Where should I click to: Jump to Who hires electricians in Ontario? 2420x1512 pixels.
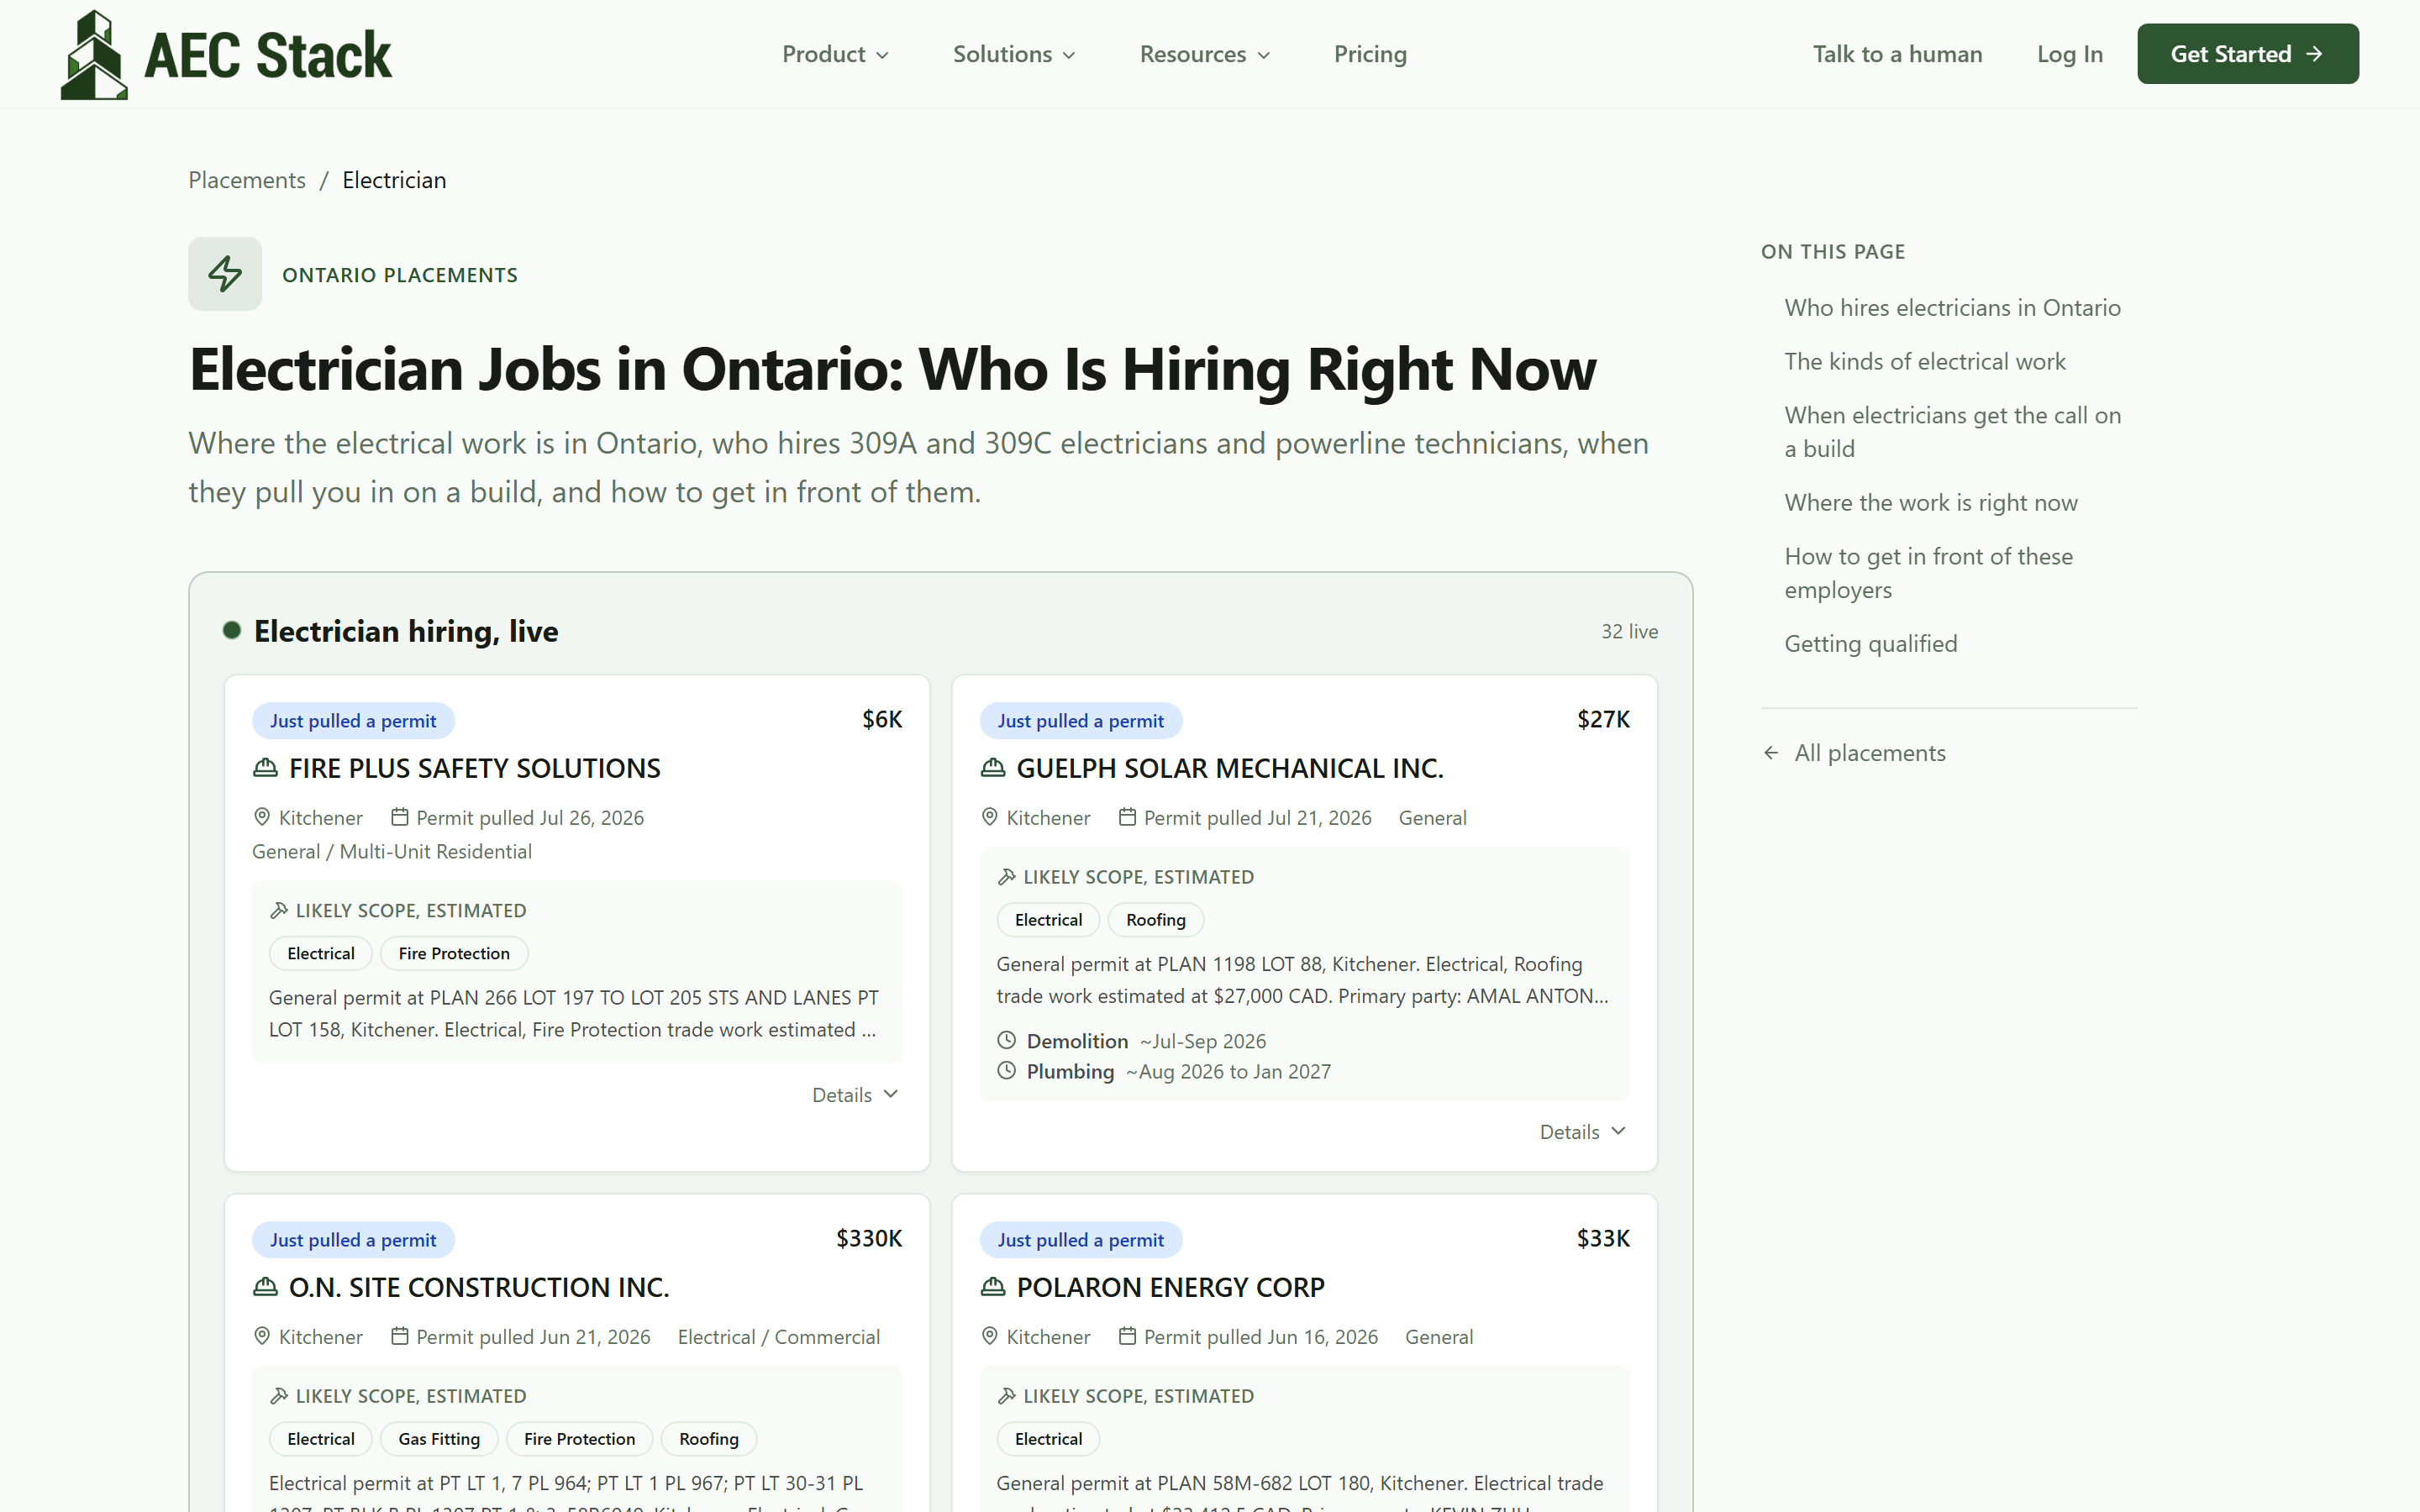coord(1952,308)
